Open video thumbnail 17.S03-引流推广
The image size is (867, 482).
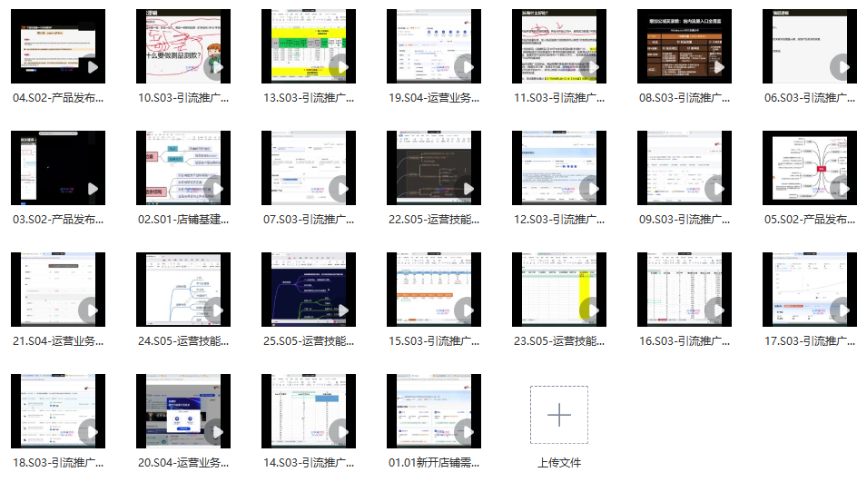(810, 290)
